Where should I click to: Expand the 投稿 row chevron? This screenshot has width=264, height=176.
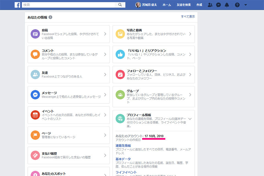click(x=105, y=34)
